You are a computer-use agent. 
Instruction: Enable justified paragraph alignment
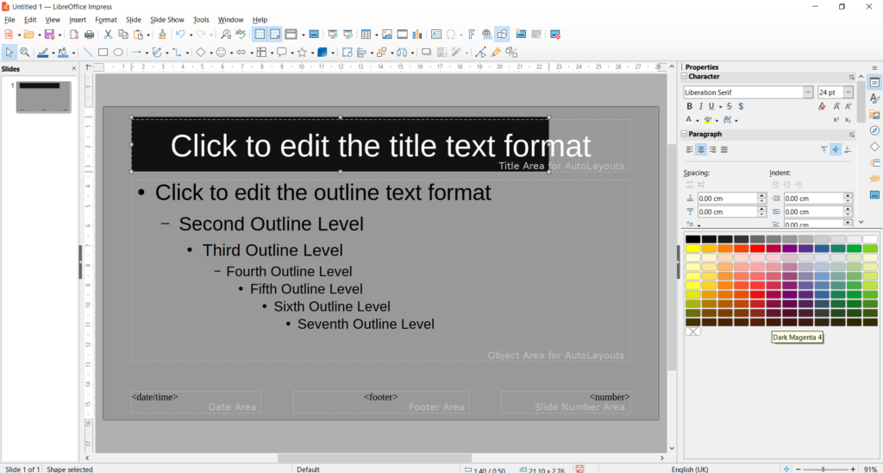(x=724, y=149)
